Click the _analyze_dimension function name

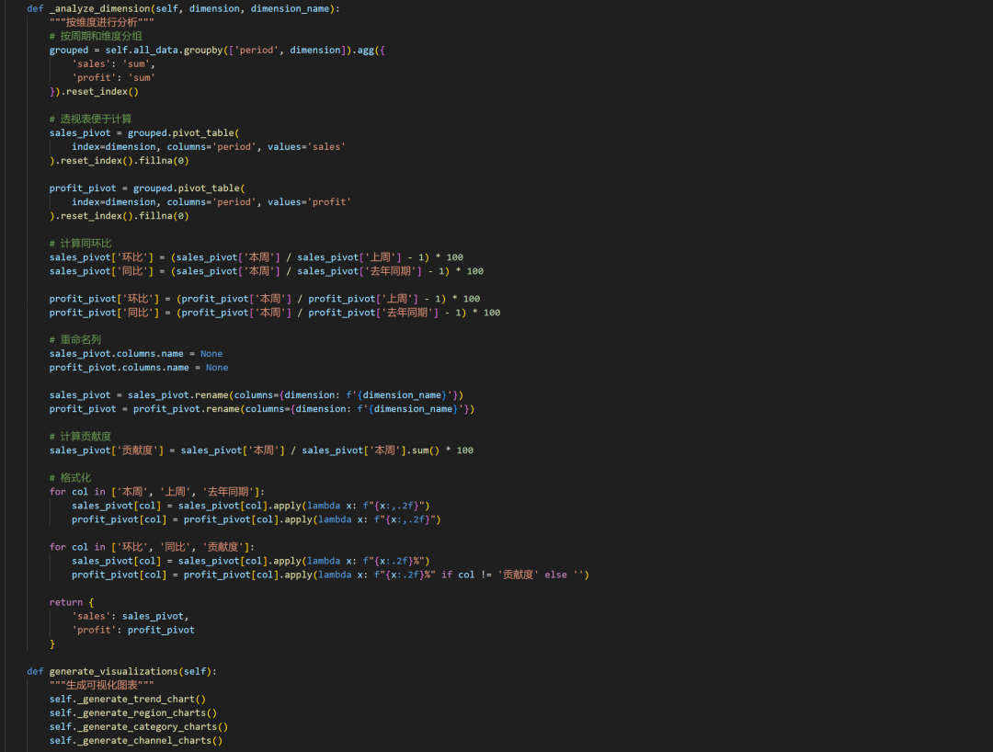point(100,8)
